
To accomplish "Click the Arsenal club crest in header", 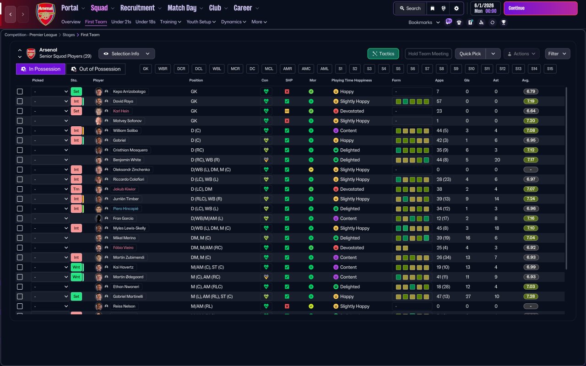I will 45,14.
